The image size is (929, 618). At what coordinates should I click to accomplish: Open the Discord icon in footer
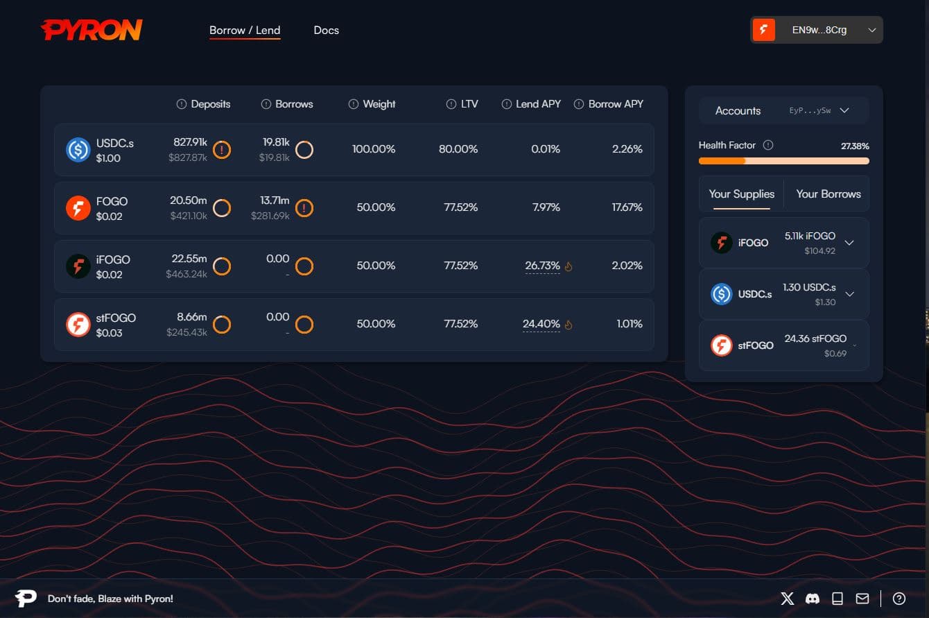pos(813,599)
